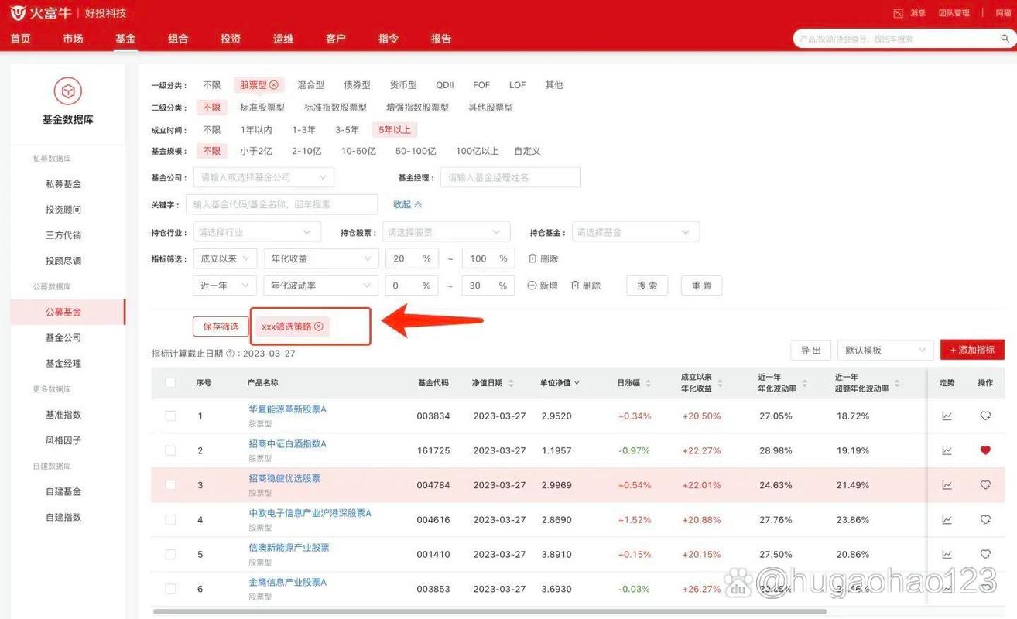Viewport: 1017px width, 619px height.
Task: Open the 默认模板 template dropdown
Action: click(885, 350)
